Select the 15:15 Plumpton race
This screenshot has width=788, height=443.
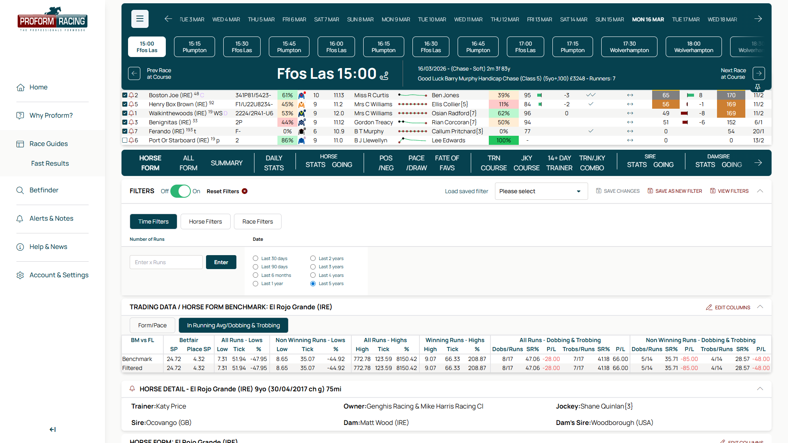click(x=195, y=47)
